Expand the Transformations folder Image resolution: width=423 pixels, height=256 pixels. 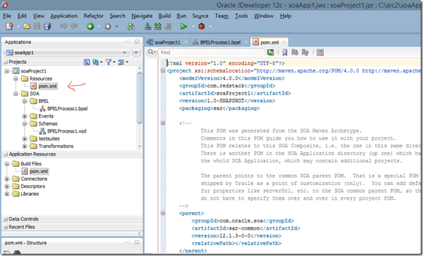point(24,146)
